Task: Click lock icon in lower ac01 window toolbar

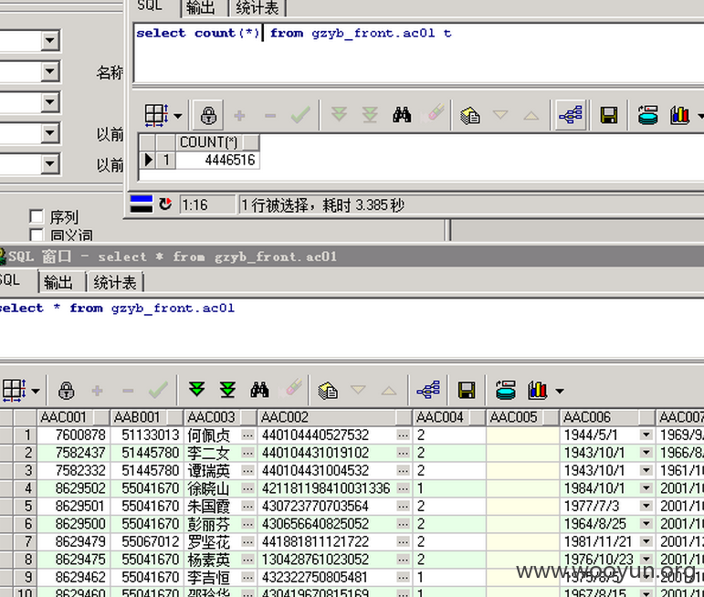Action: (x=66, y=390)
